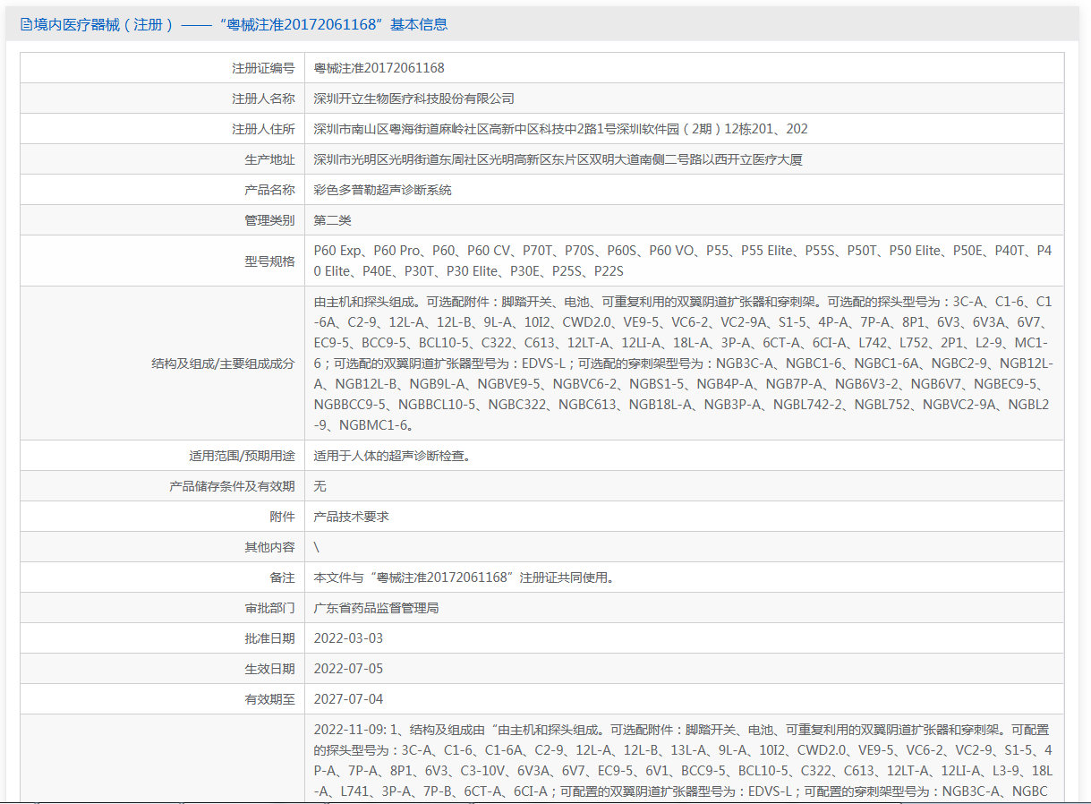Screen dimensions: 1091x804
Task: Select management category value 第二类
Action: 333,220
